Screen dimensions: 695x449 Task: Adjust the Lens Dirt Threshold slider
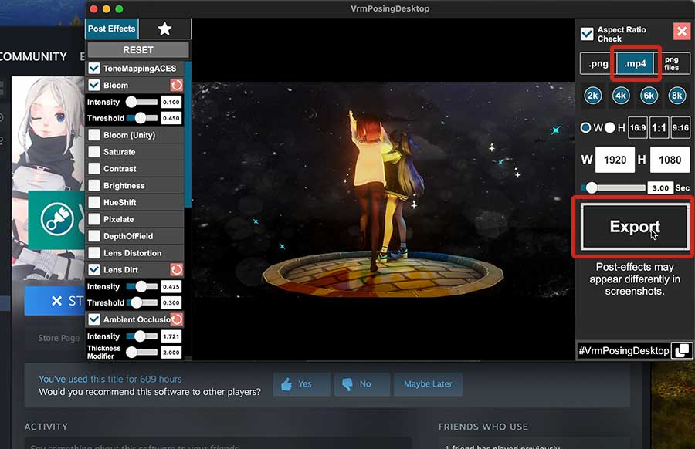click(x=141, y=303)
